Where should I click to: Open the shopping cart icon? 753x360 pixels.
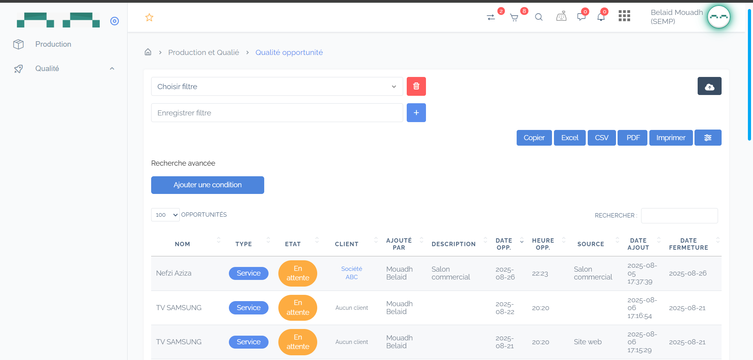514,17
